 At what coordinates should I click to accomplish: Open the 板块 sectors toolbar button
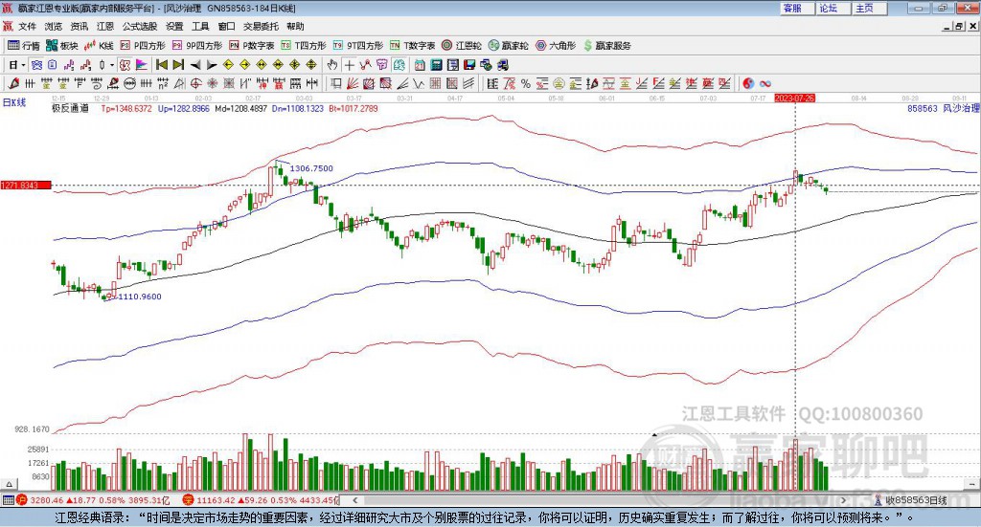coord(61,45)
